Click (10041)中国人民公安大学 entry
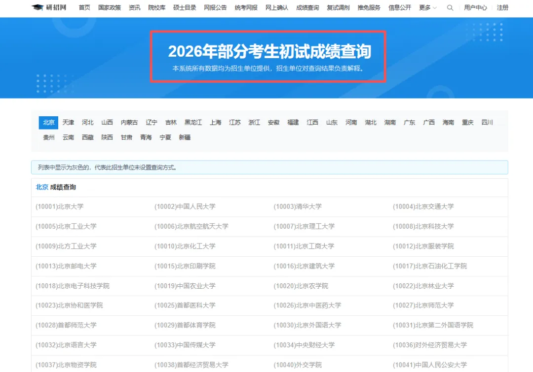Image resolution: width=533 pixels, height=372 pixels. click(430, 365)
